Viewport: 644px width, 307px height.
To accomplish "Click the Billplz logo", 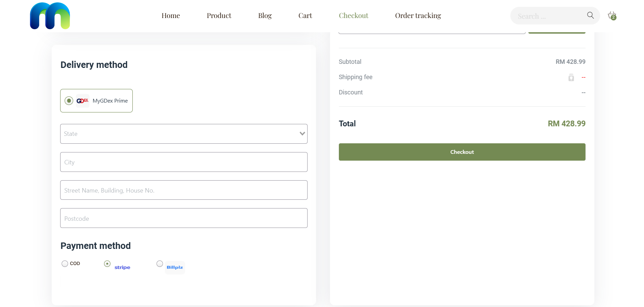I will pyautogui.click(x=175, y=268).
